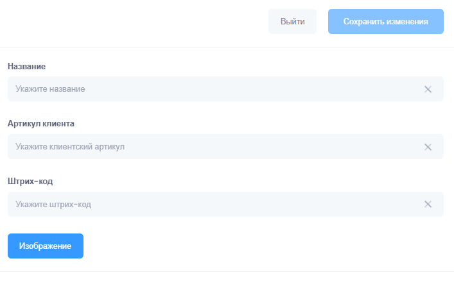This screenshot has height=288, width=454.
Task: Click the Артикул клиента label text
Action: pyautogui.click(x=41, y=124)
